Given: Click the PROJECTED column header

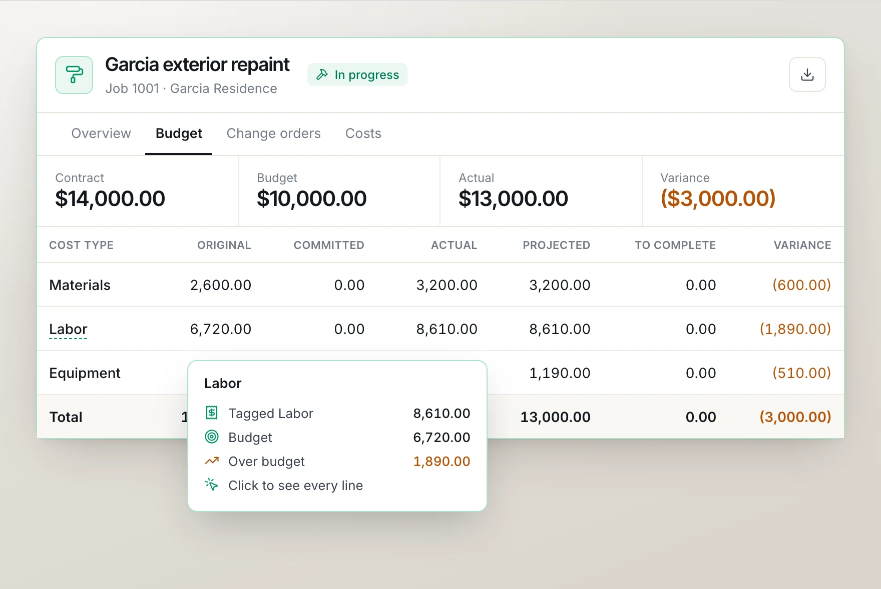Looking at the screenshot, I should pyautogui.click(x=556, y=245).
